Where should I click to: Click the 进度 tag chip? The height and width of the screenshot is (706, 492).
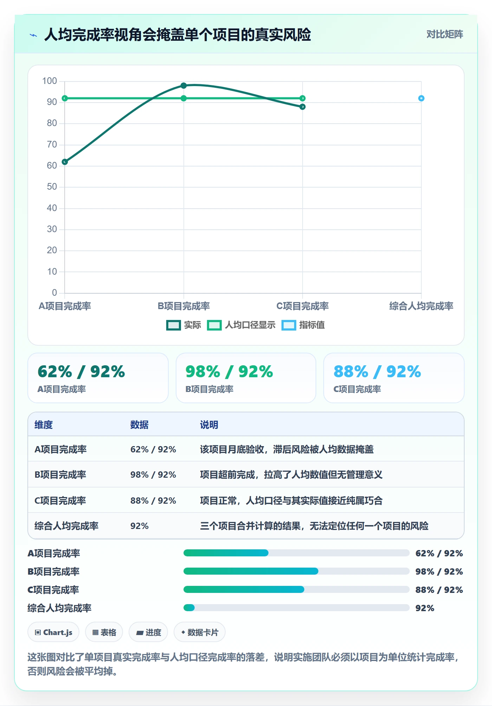pos(148,632)
